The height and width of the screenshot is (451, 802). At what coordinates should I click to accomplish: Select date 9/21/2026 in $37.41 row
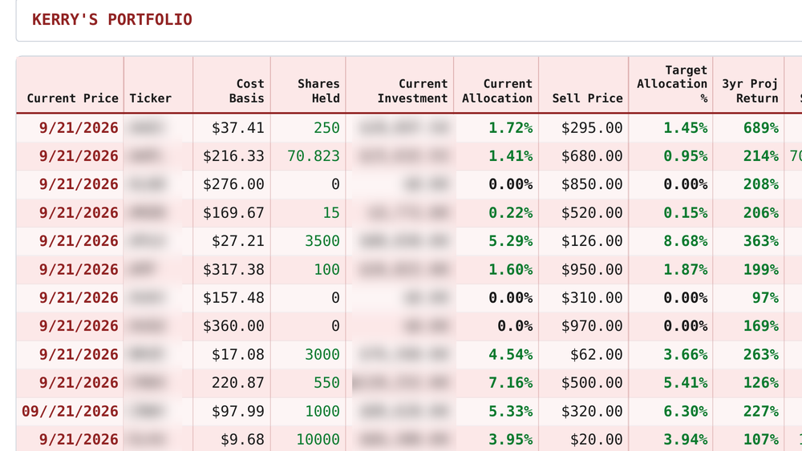79,127
